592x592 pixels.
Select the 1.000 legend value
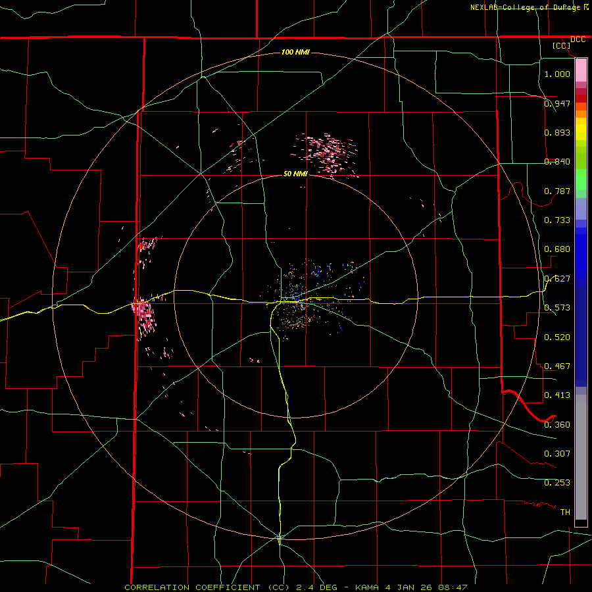coord(557,74)
